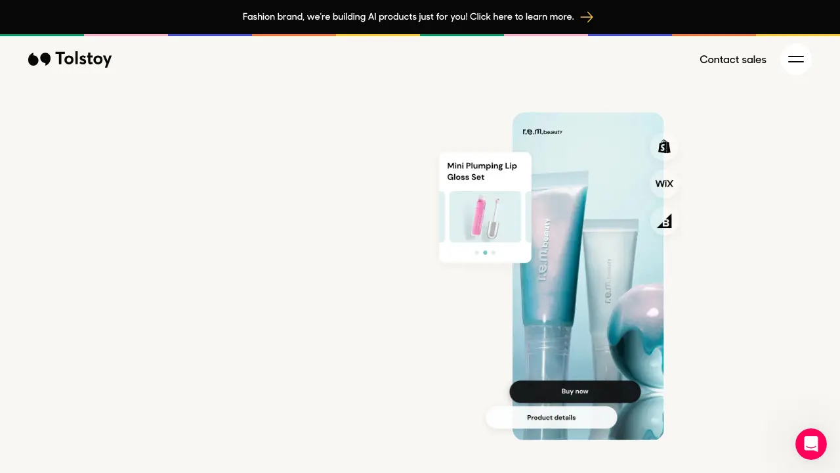
Task: Click the Mini Plumping Lip Gloss Set title
Action: pos(482,171)
